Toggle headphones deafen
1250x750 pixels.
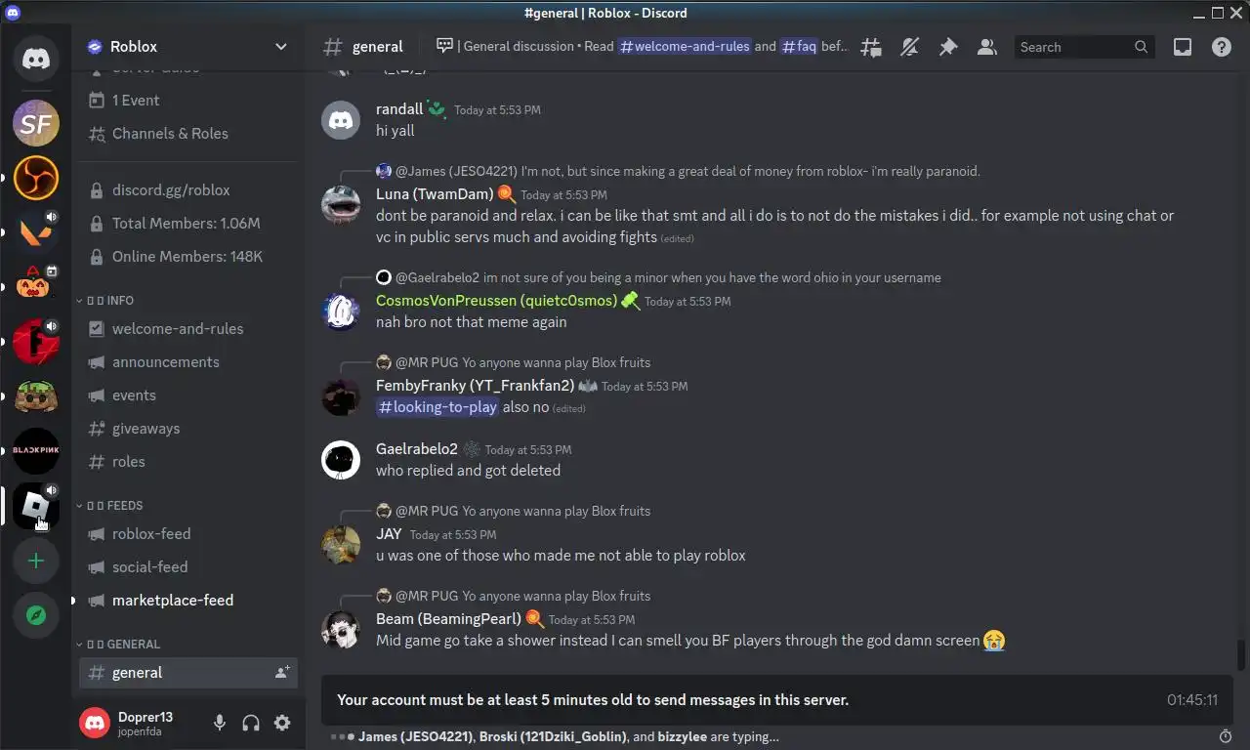[x=251, y=723]
